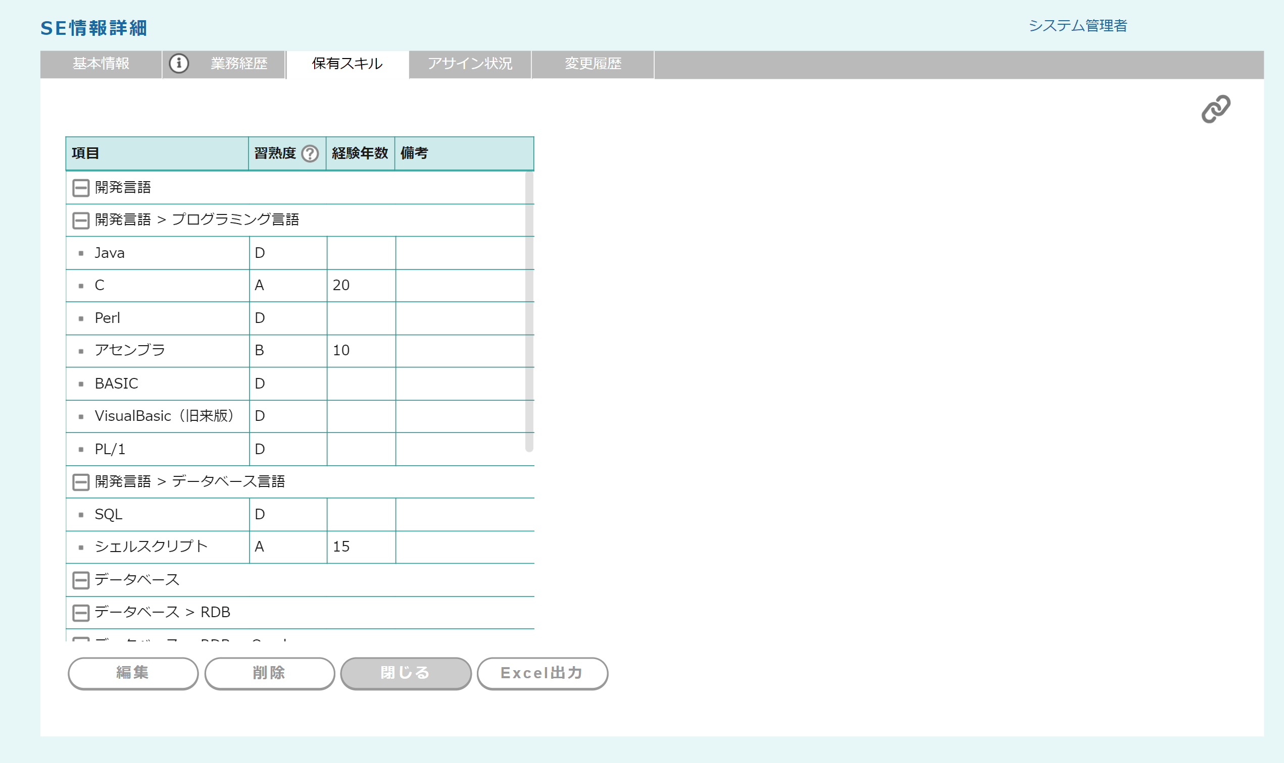Collapse the データベース > RDB group
The image size is (1284, 763).
pyautogui.click(x=81, y=612)
